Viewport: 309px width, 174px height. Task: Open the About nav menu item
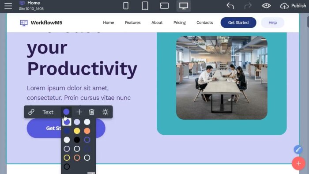(157, 23)
